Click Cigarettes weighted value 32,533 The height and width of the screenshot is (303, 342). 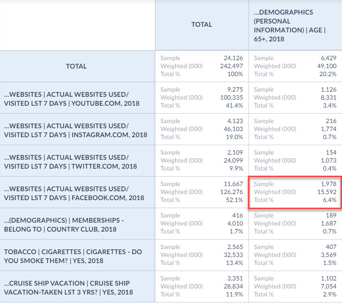click(x=233, y=255)
